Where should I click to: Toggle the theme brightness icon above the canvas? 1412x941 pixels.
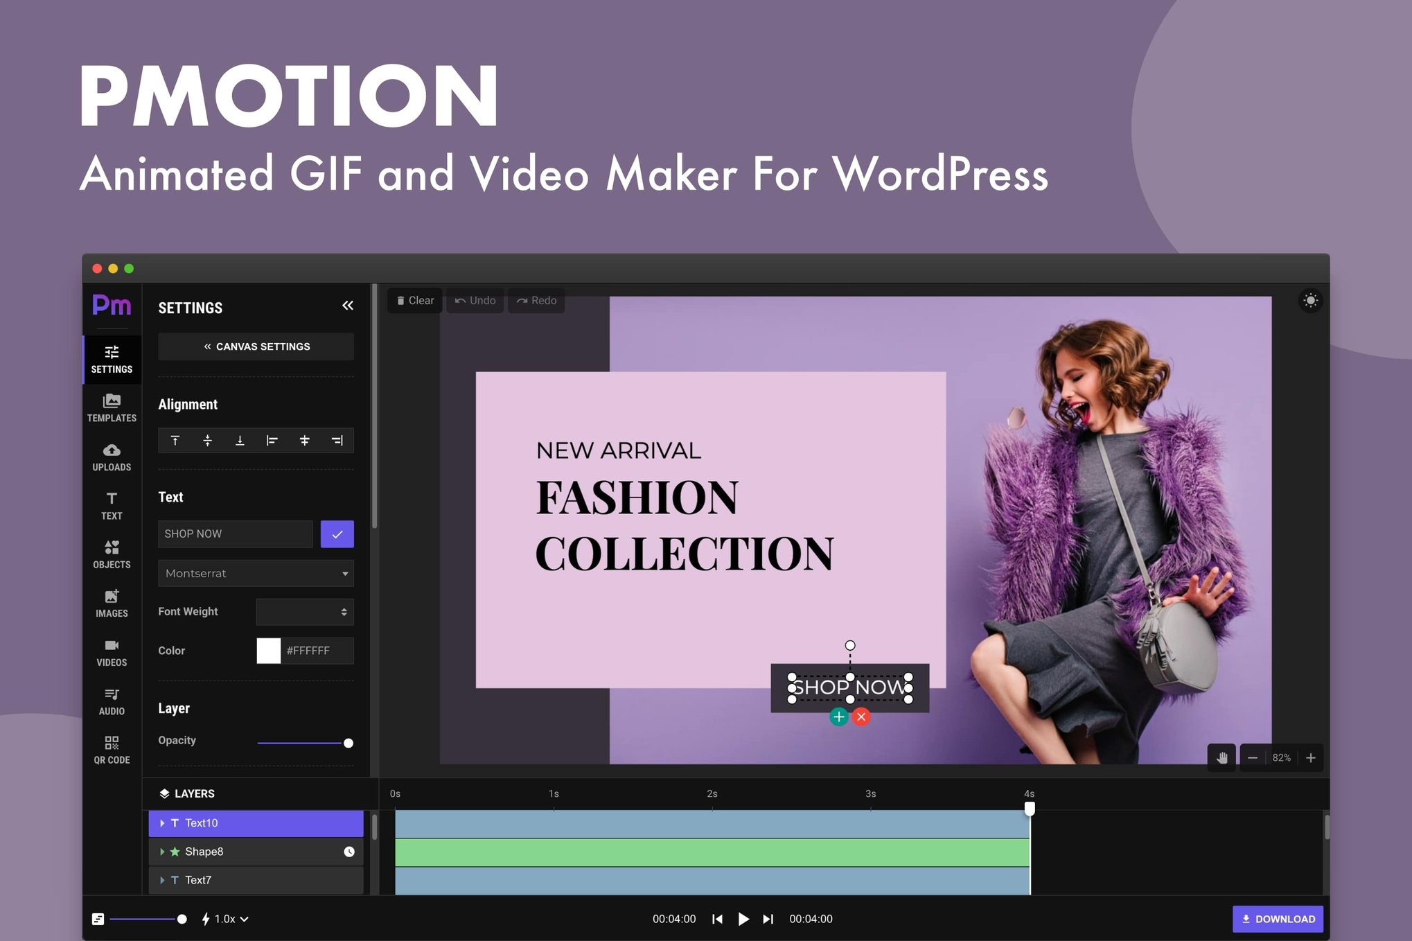coord(1310,300)
